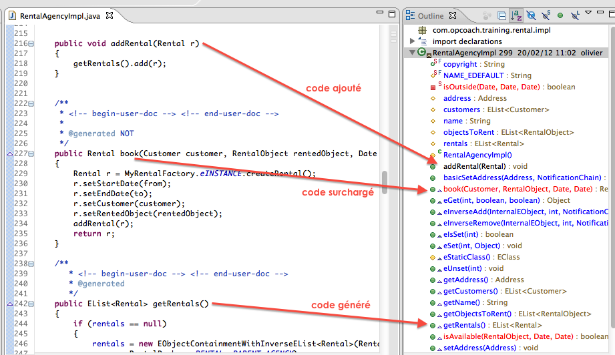Select customers : EList<Customer> in Outline
Viewport: 615px width, 355px height.
[496, 109]
